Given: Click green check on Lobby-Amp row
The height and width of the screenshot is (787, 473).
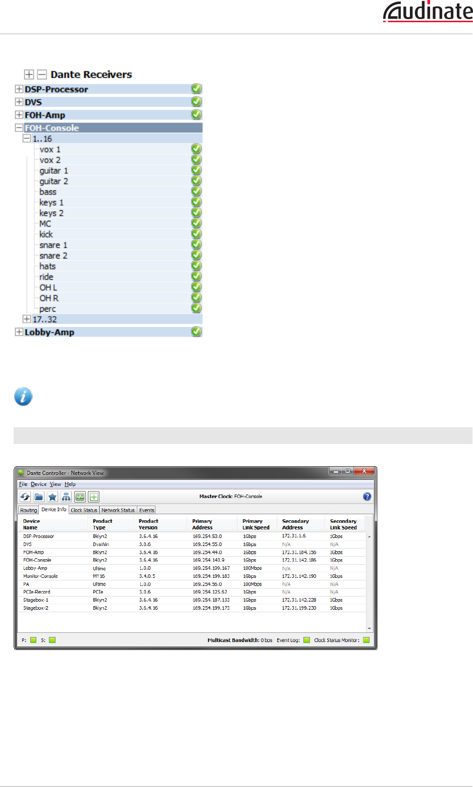Looking at the screenshot, I should point(196,332).
